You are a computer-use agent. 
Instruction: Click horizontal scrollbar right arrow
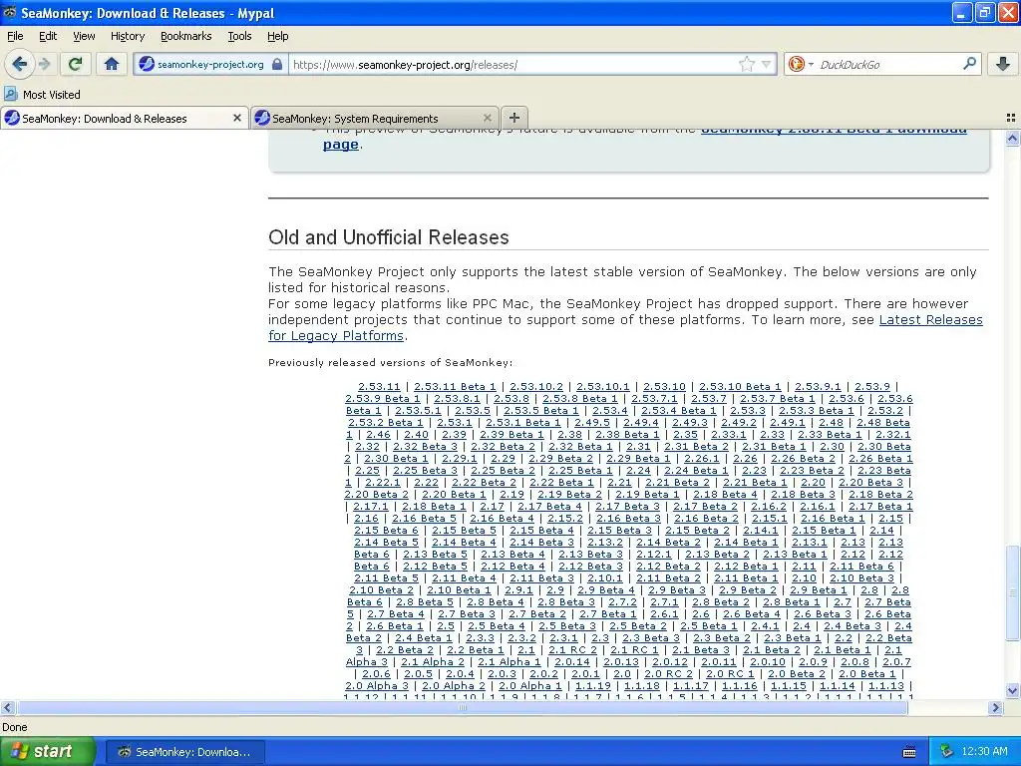tap(995, 707)
